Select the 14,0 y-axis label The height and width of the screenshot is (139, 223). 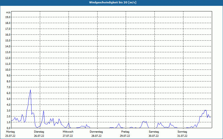(x=8, y=46)
